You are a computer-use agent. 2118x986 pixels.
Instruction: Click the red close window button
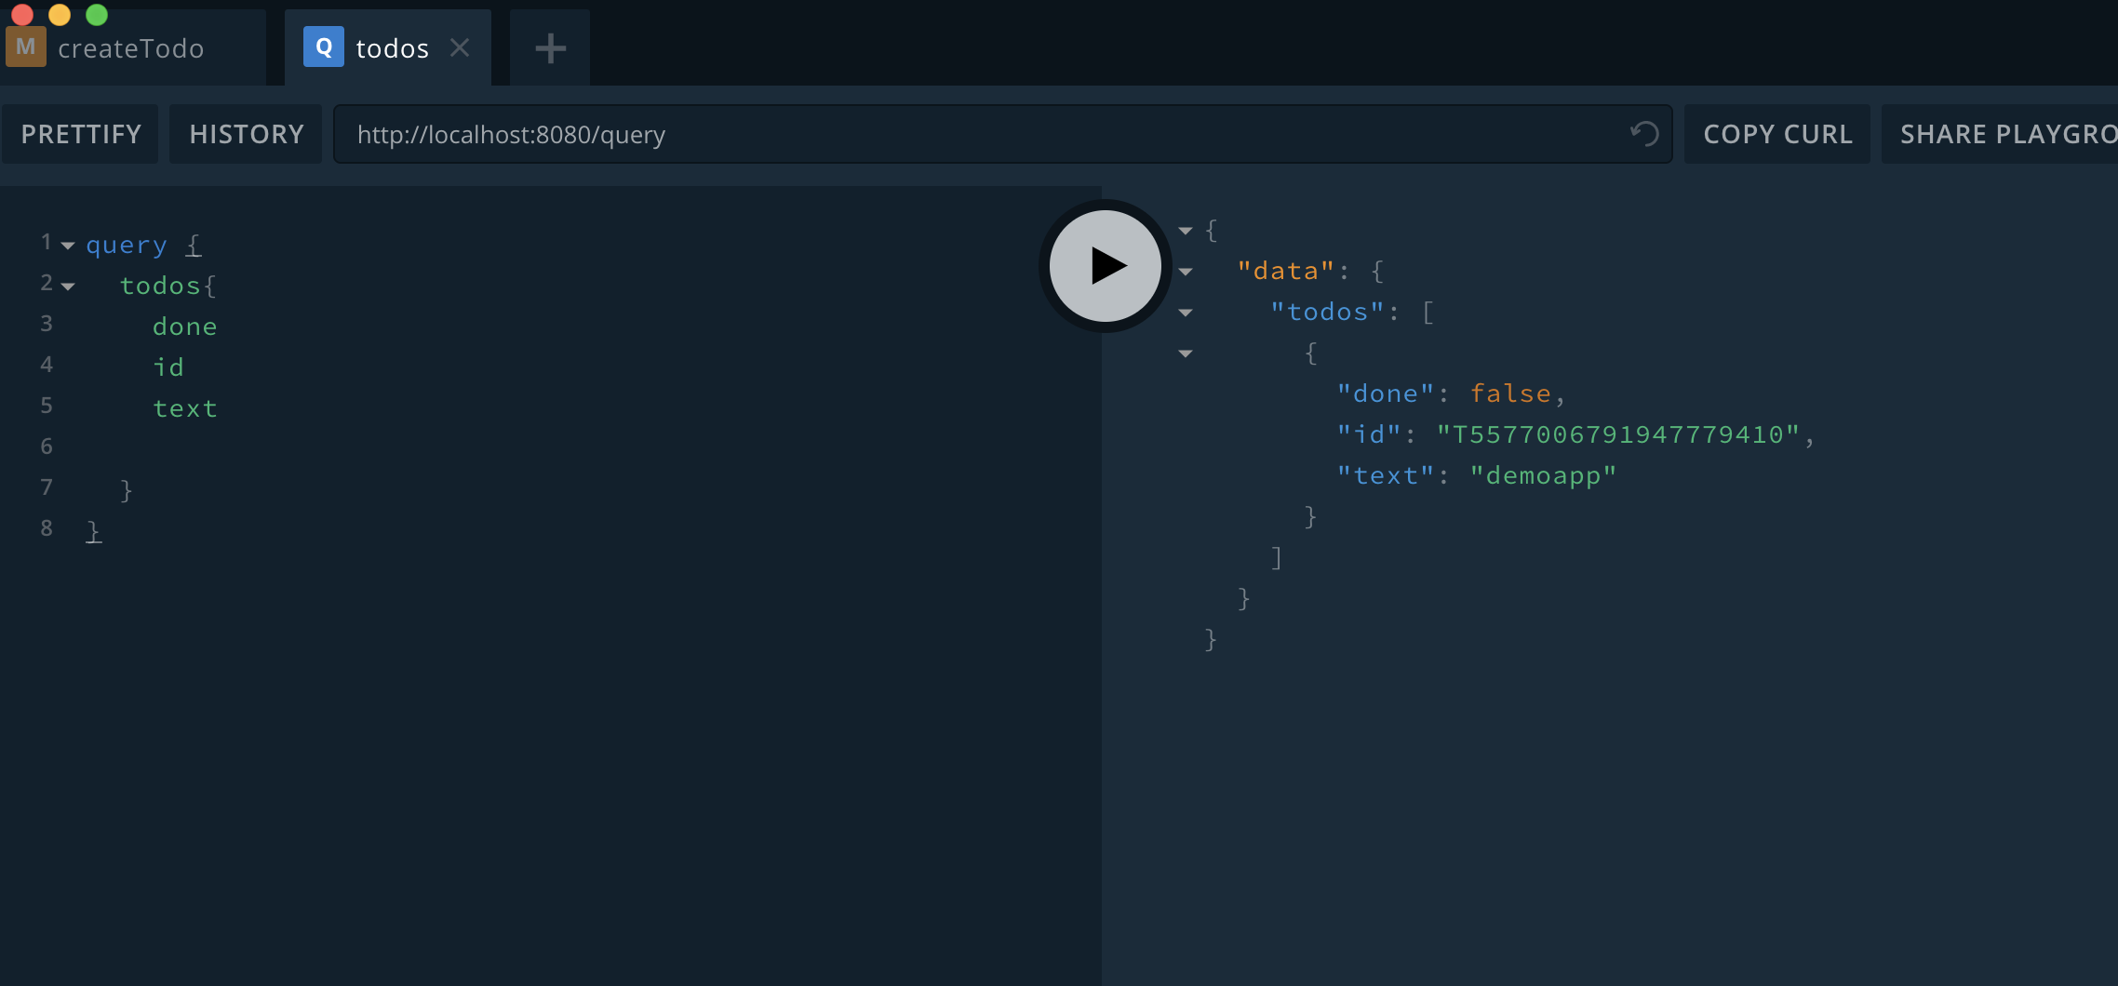22,14
